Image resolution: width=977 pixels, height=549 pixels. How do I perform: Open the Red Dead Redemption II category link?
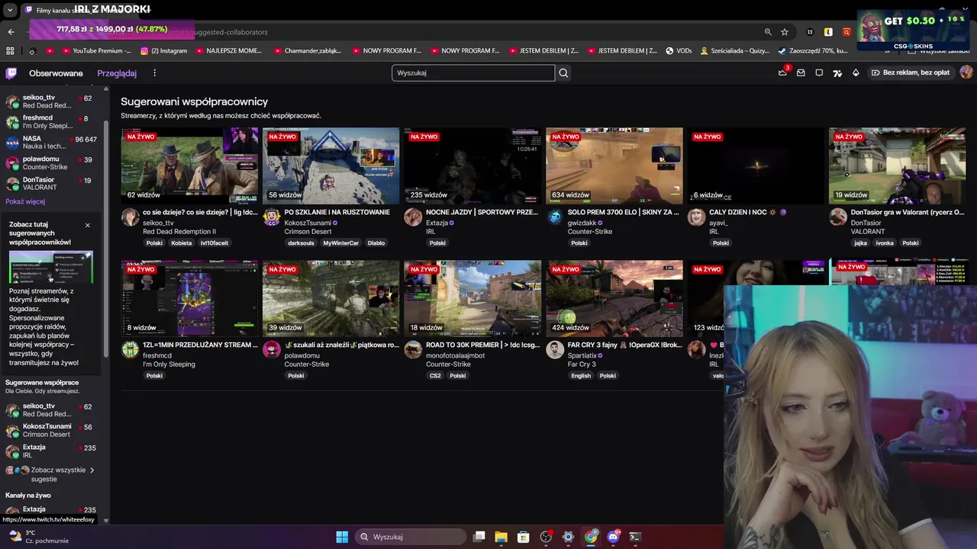[179, 232]
